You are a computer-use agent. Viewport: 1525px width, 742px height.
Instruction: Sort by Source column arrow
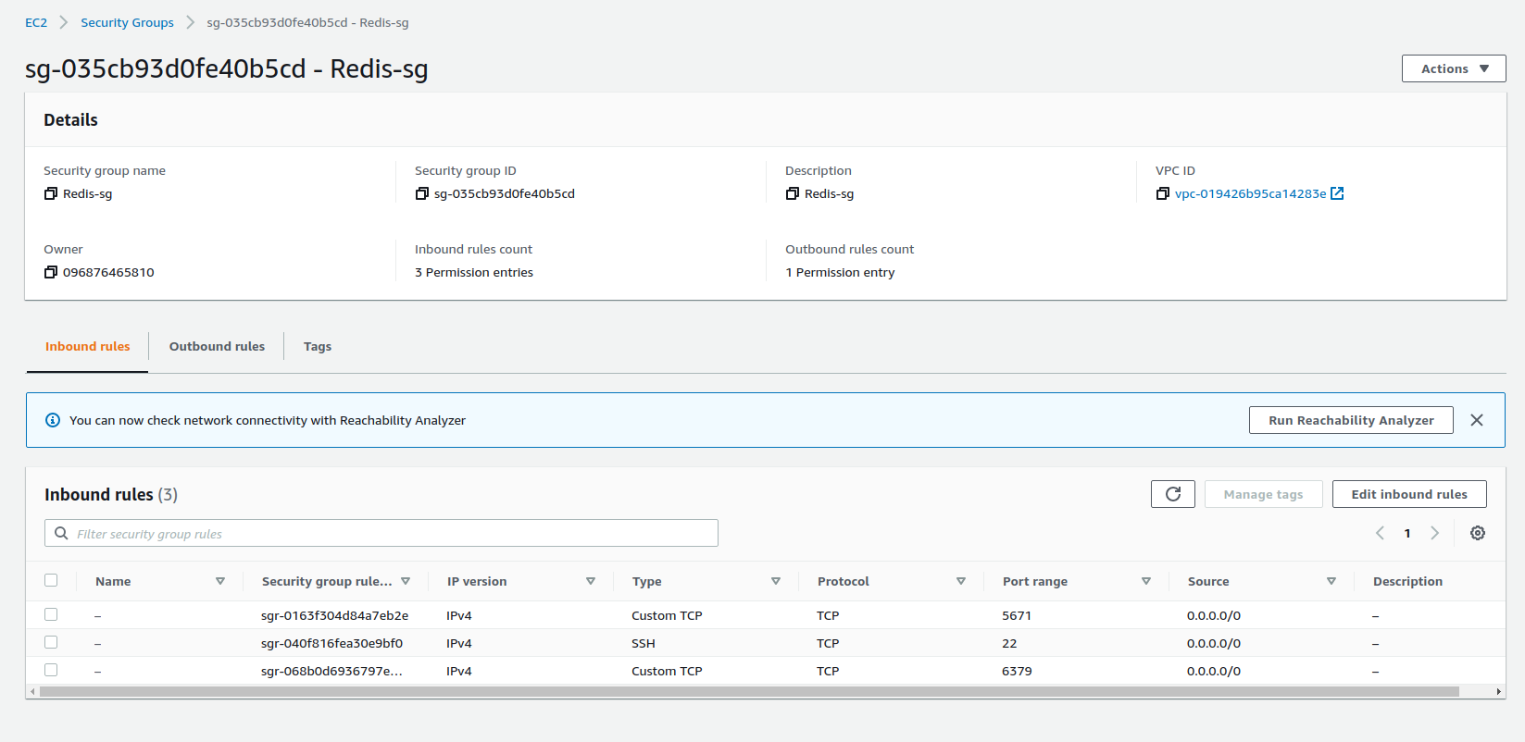tap(1331, 581)
